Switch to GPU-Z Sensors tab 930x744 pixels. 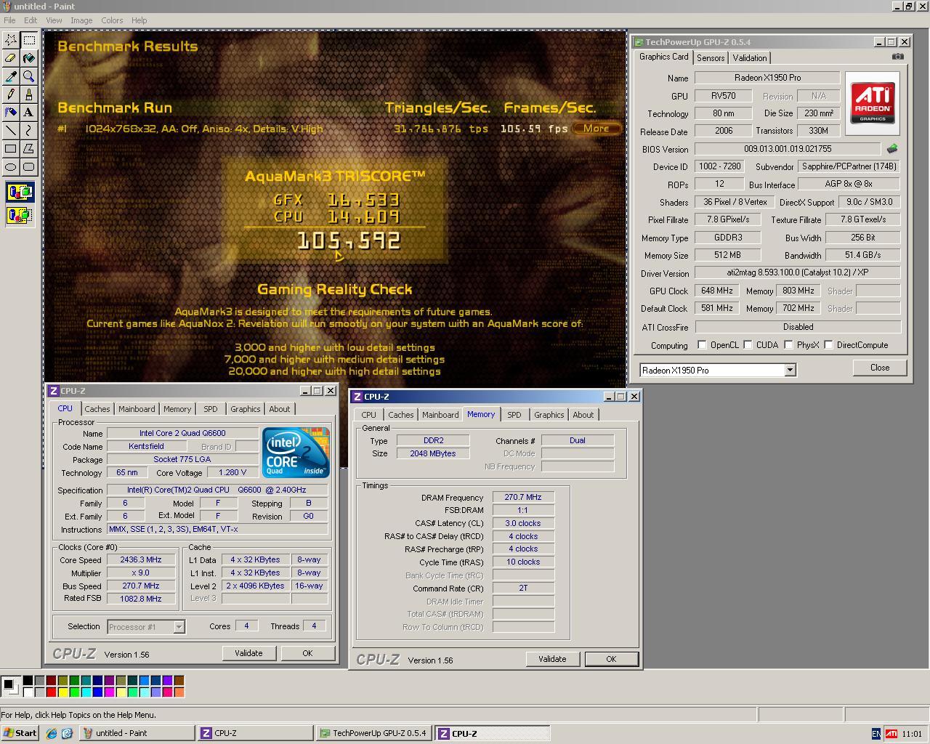711,58
